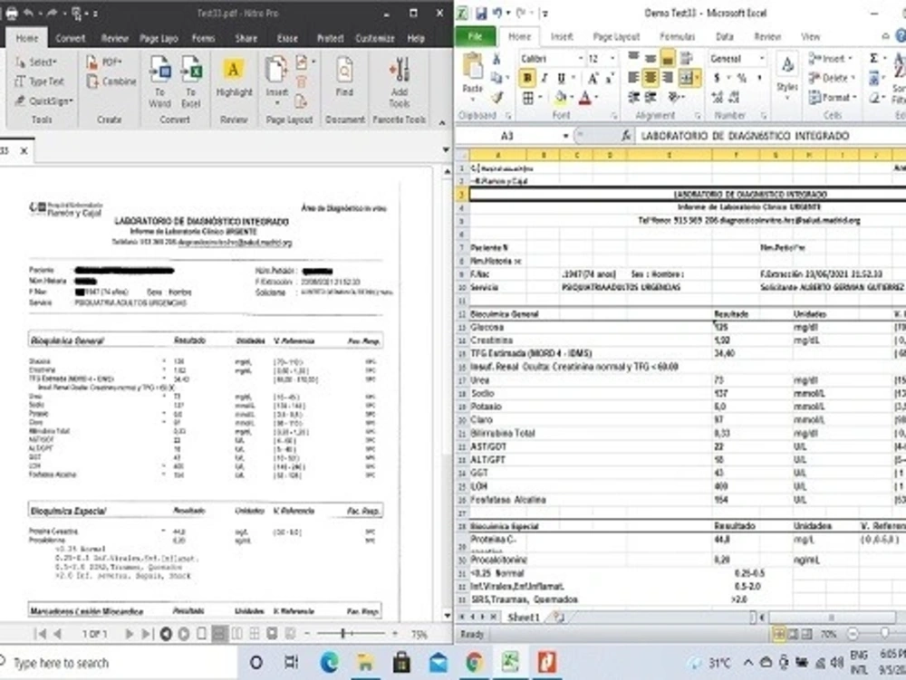Viewport: 906px width, 680px height.
Task: Switch to the Formulas ribbon tab
Action: (678, 37)
